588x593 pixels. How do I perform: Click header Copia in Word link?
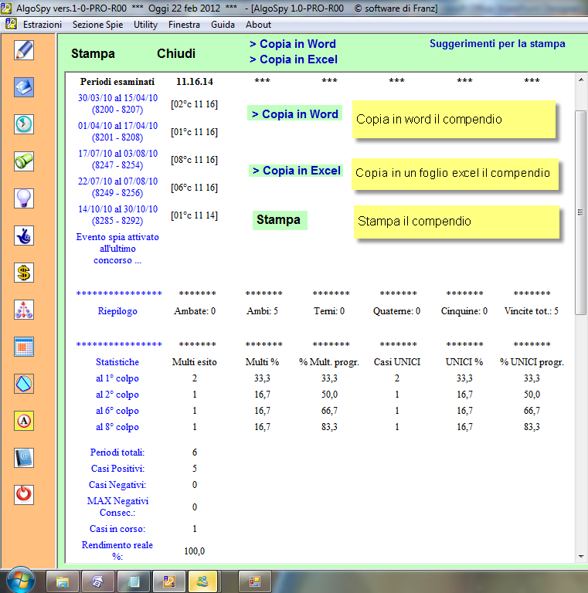pyautogui.click(x=293, y=44)
